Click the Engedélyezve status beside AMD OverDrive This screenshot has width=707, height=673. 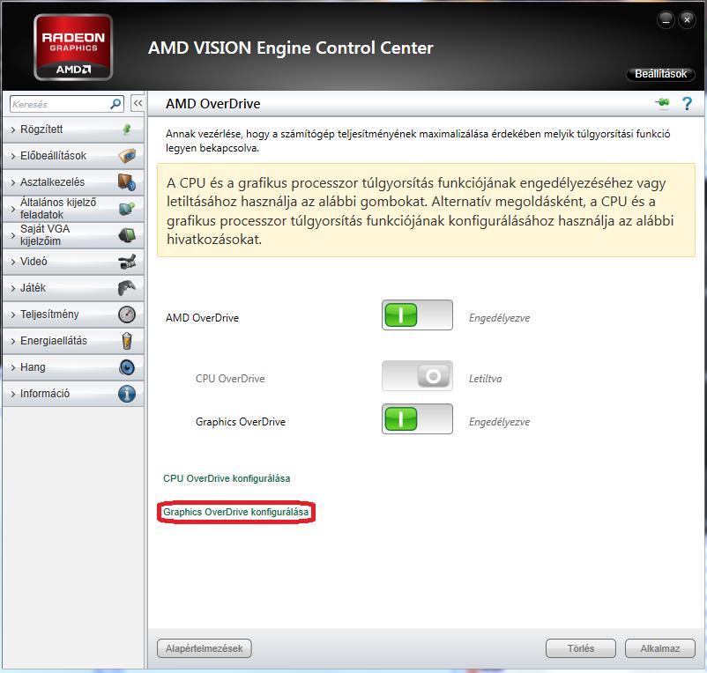point(499,318)
